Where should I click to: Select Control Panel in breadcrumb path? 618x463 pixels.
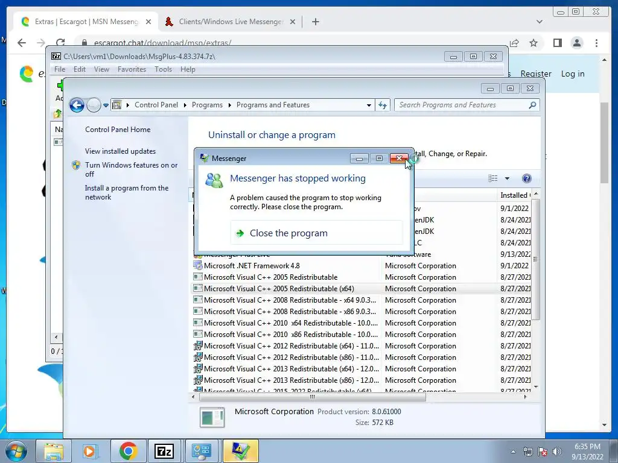tap(156, 105)
